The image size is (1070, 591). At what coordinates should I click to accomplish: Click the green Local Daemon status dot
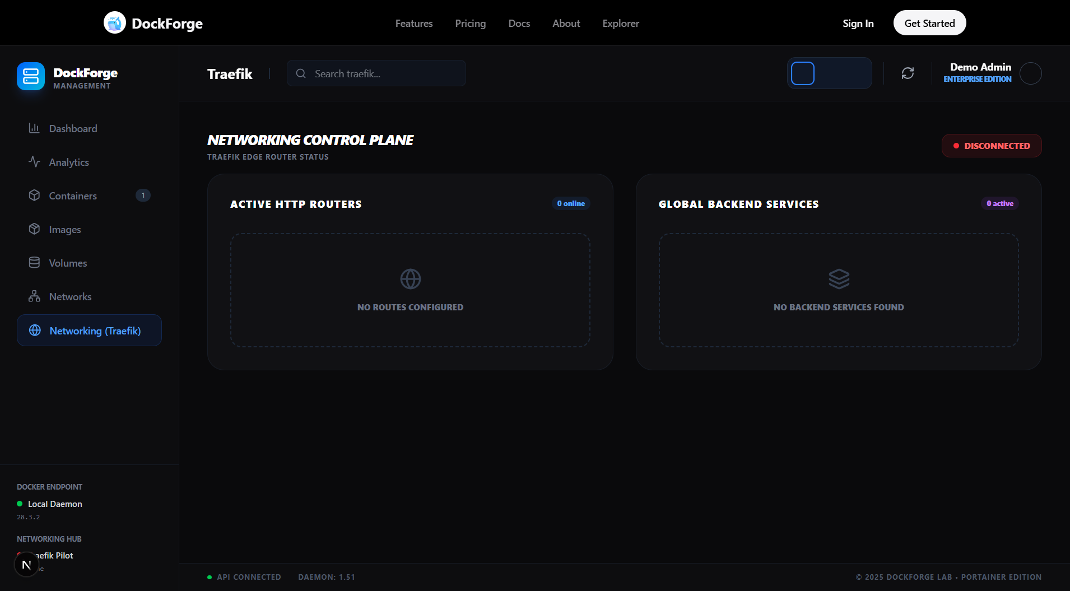[x=20, y=504]
